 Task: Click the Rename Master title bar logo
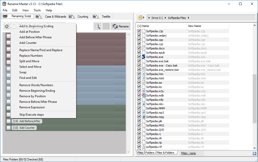[x=4, y=4]
